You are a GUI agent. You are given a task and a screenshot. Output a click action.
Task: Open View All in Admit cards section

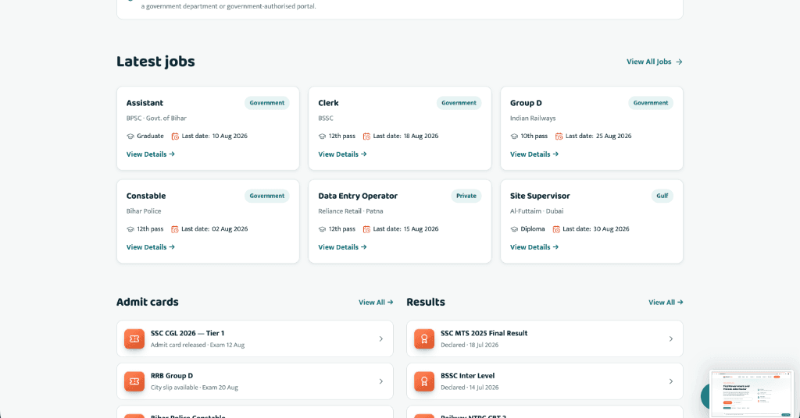[376, 303]
